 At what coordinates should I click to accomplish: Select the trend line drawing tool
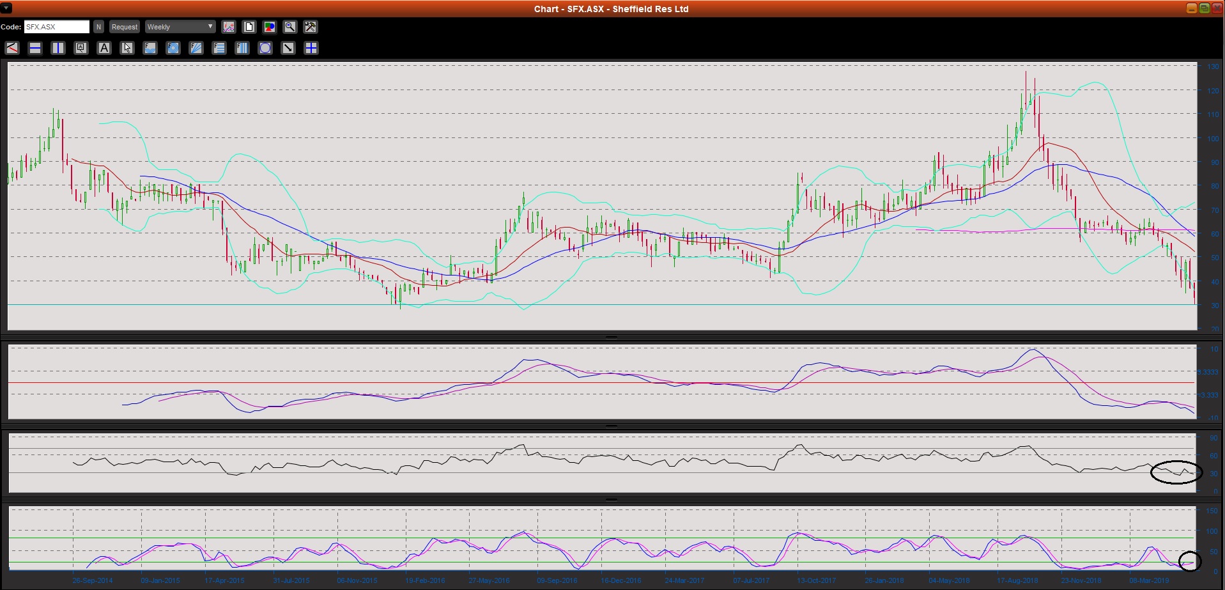[12, 48]
